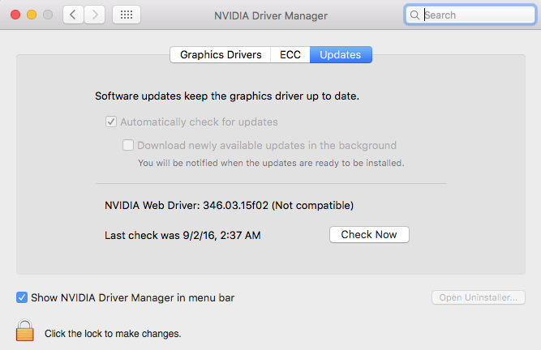The height and width of the screenshot is (350, 541).
Task: Click the NVIDIA Driver Manager window title
Action: (x=271, y=15)
